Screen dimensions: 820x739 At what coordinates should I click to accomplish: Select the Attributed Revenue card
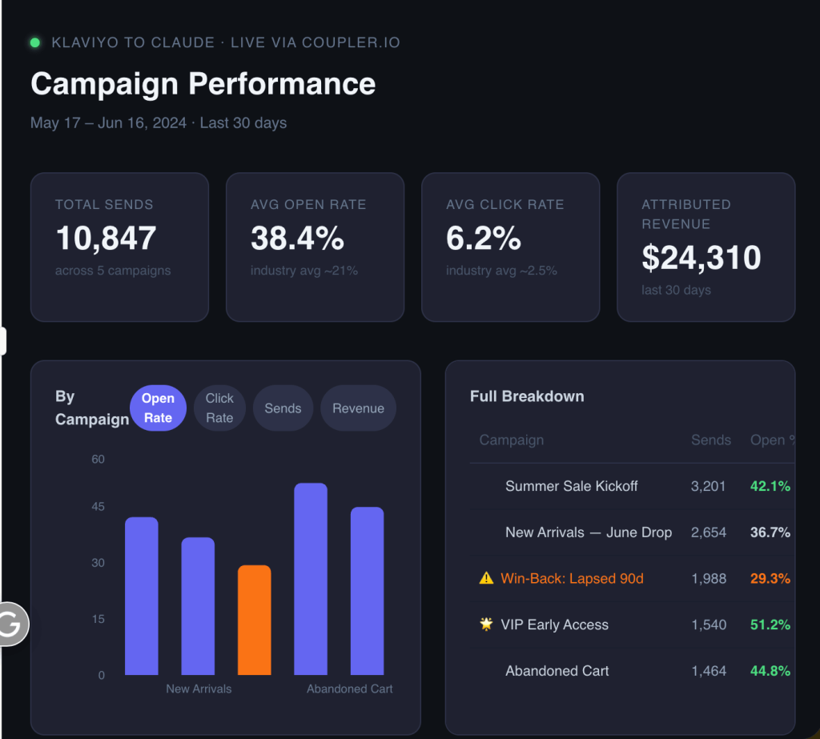click(x=706, y=247)
